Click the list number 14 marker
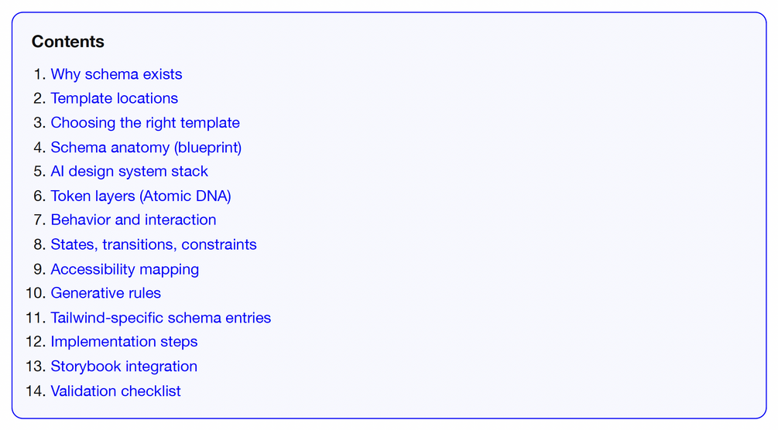 click(36, 391)
